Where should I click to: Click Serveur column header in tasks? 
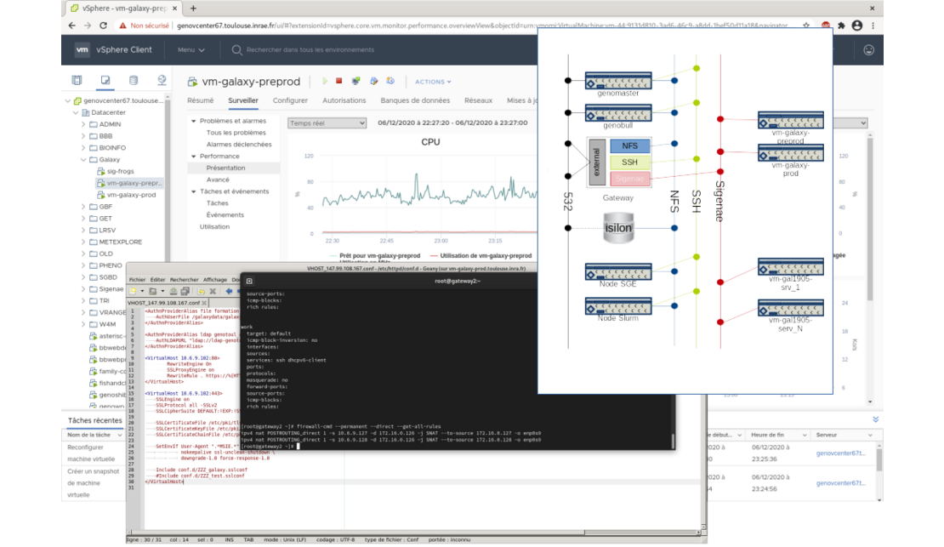[844, 435]
